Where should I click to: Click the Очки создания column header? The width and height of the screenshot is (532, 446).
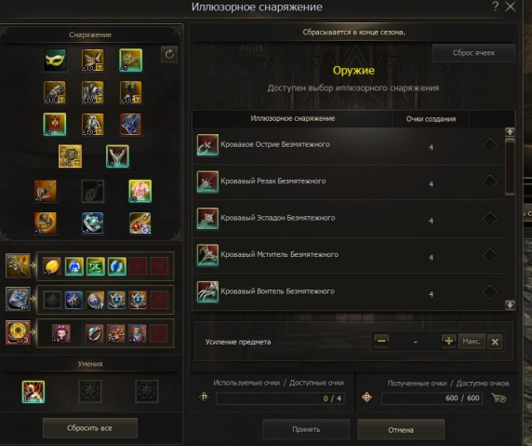431,119
